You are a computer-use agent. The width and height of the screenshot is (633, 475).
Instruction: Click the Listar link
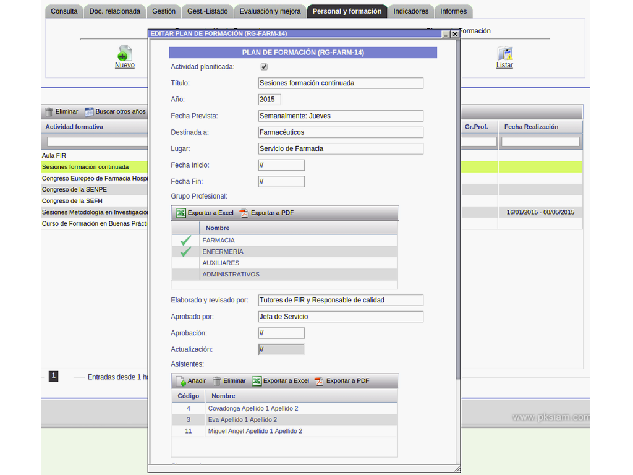(504, 65)
